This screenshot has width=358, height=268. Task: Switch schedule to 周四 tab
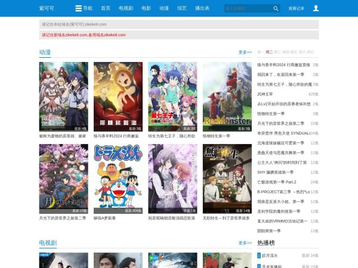(x=286, y=52)
